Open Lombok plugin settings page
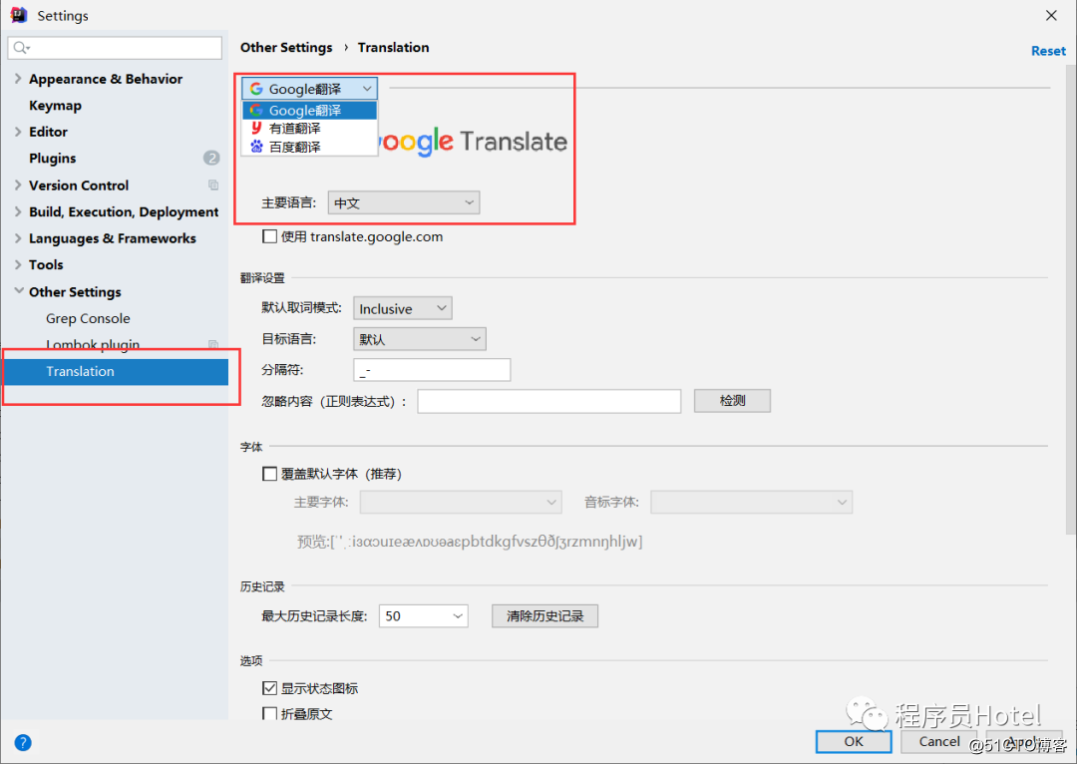Viewport: 1077px width, 764px height. (x=93, y=344)
